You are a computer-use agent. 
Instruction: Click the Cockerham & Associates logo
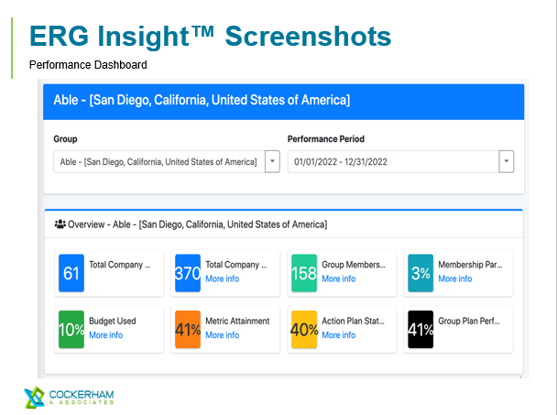(x=70, y=398)
